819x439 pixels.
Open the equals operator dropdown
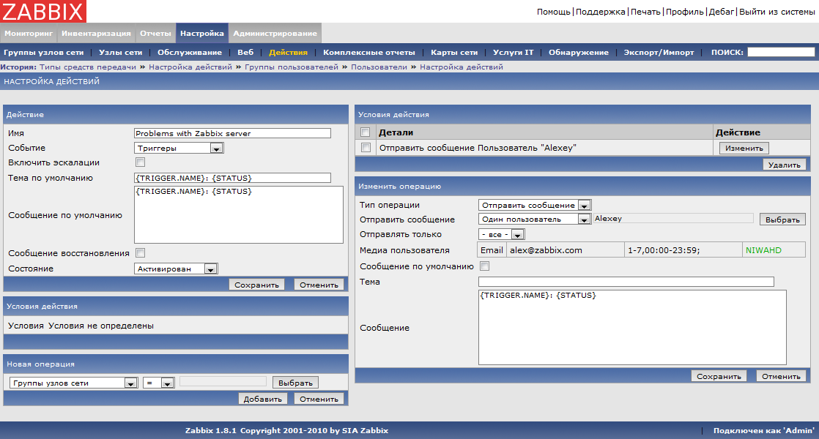(x=159, y=383)
